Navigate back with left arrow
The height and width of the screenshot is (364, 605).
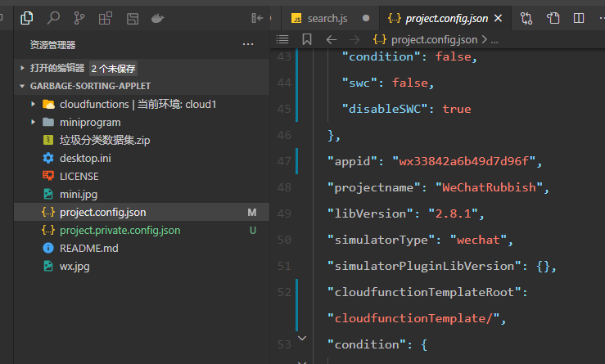point(332,39)
